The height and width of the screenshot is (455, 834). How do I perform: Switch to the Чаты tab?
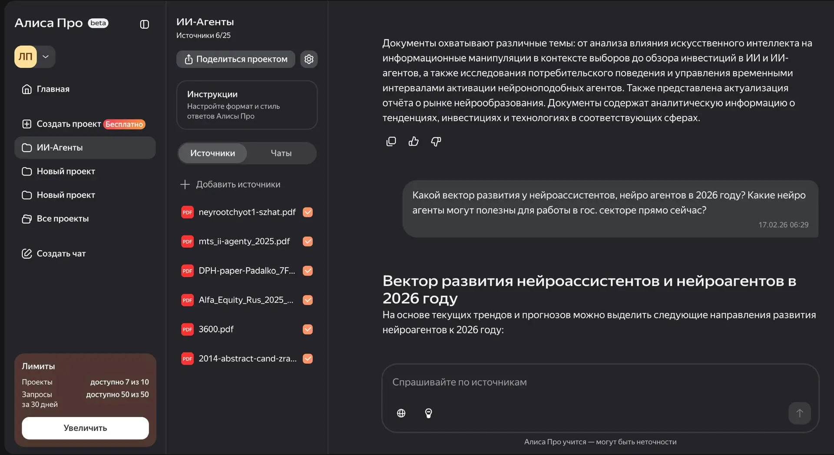point(281,153)
